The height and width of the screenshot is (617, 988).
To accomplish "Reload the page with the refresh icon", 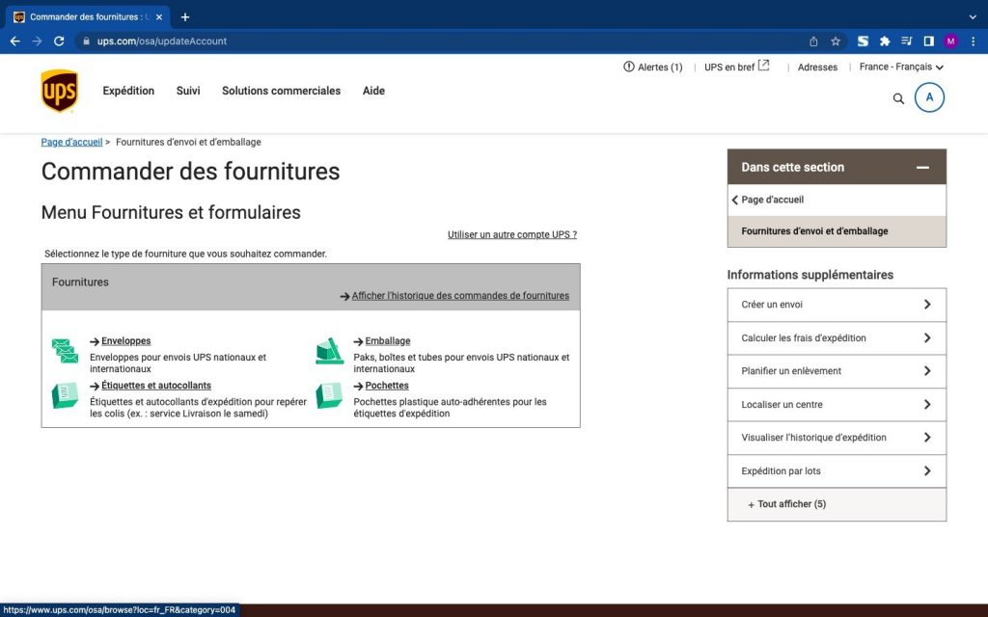I will point(59,40).
